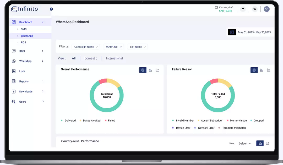Viewport: 283px width, 165px height.
Task: Click the SAR 15.04k currency balance
Action: (225, 11)
